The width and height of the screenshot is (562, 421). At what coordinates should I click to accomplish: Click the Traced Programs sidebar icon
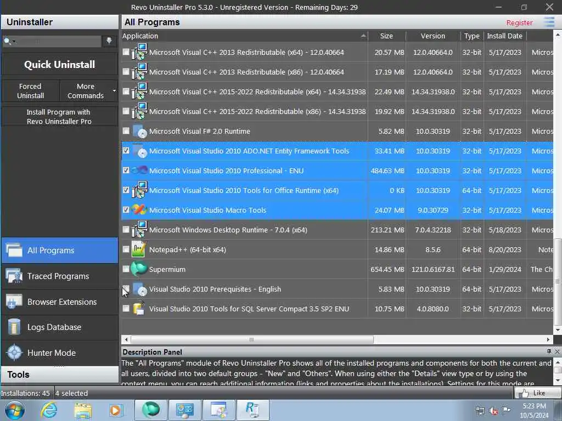pyautogui.click(x=15, y=276)
